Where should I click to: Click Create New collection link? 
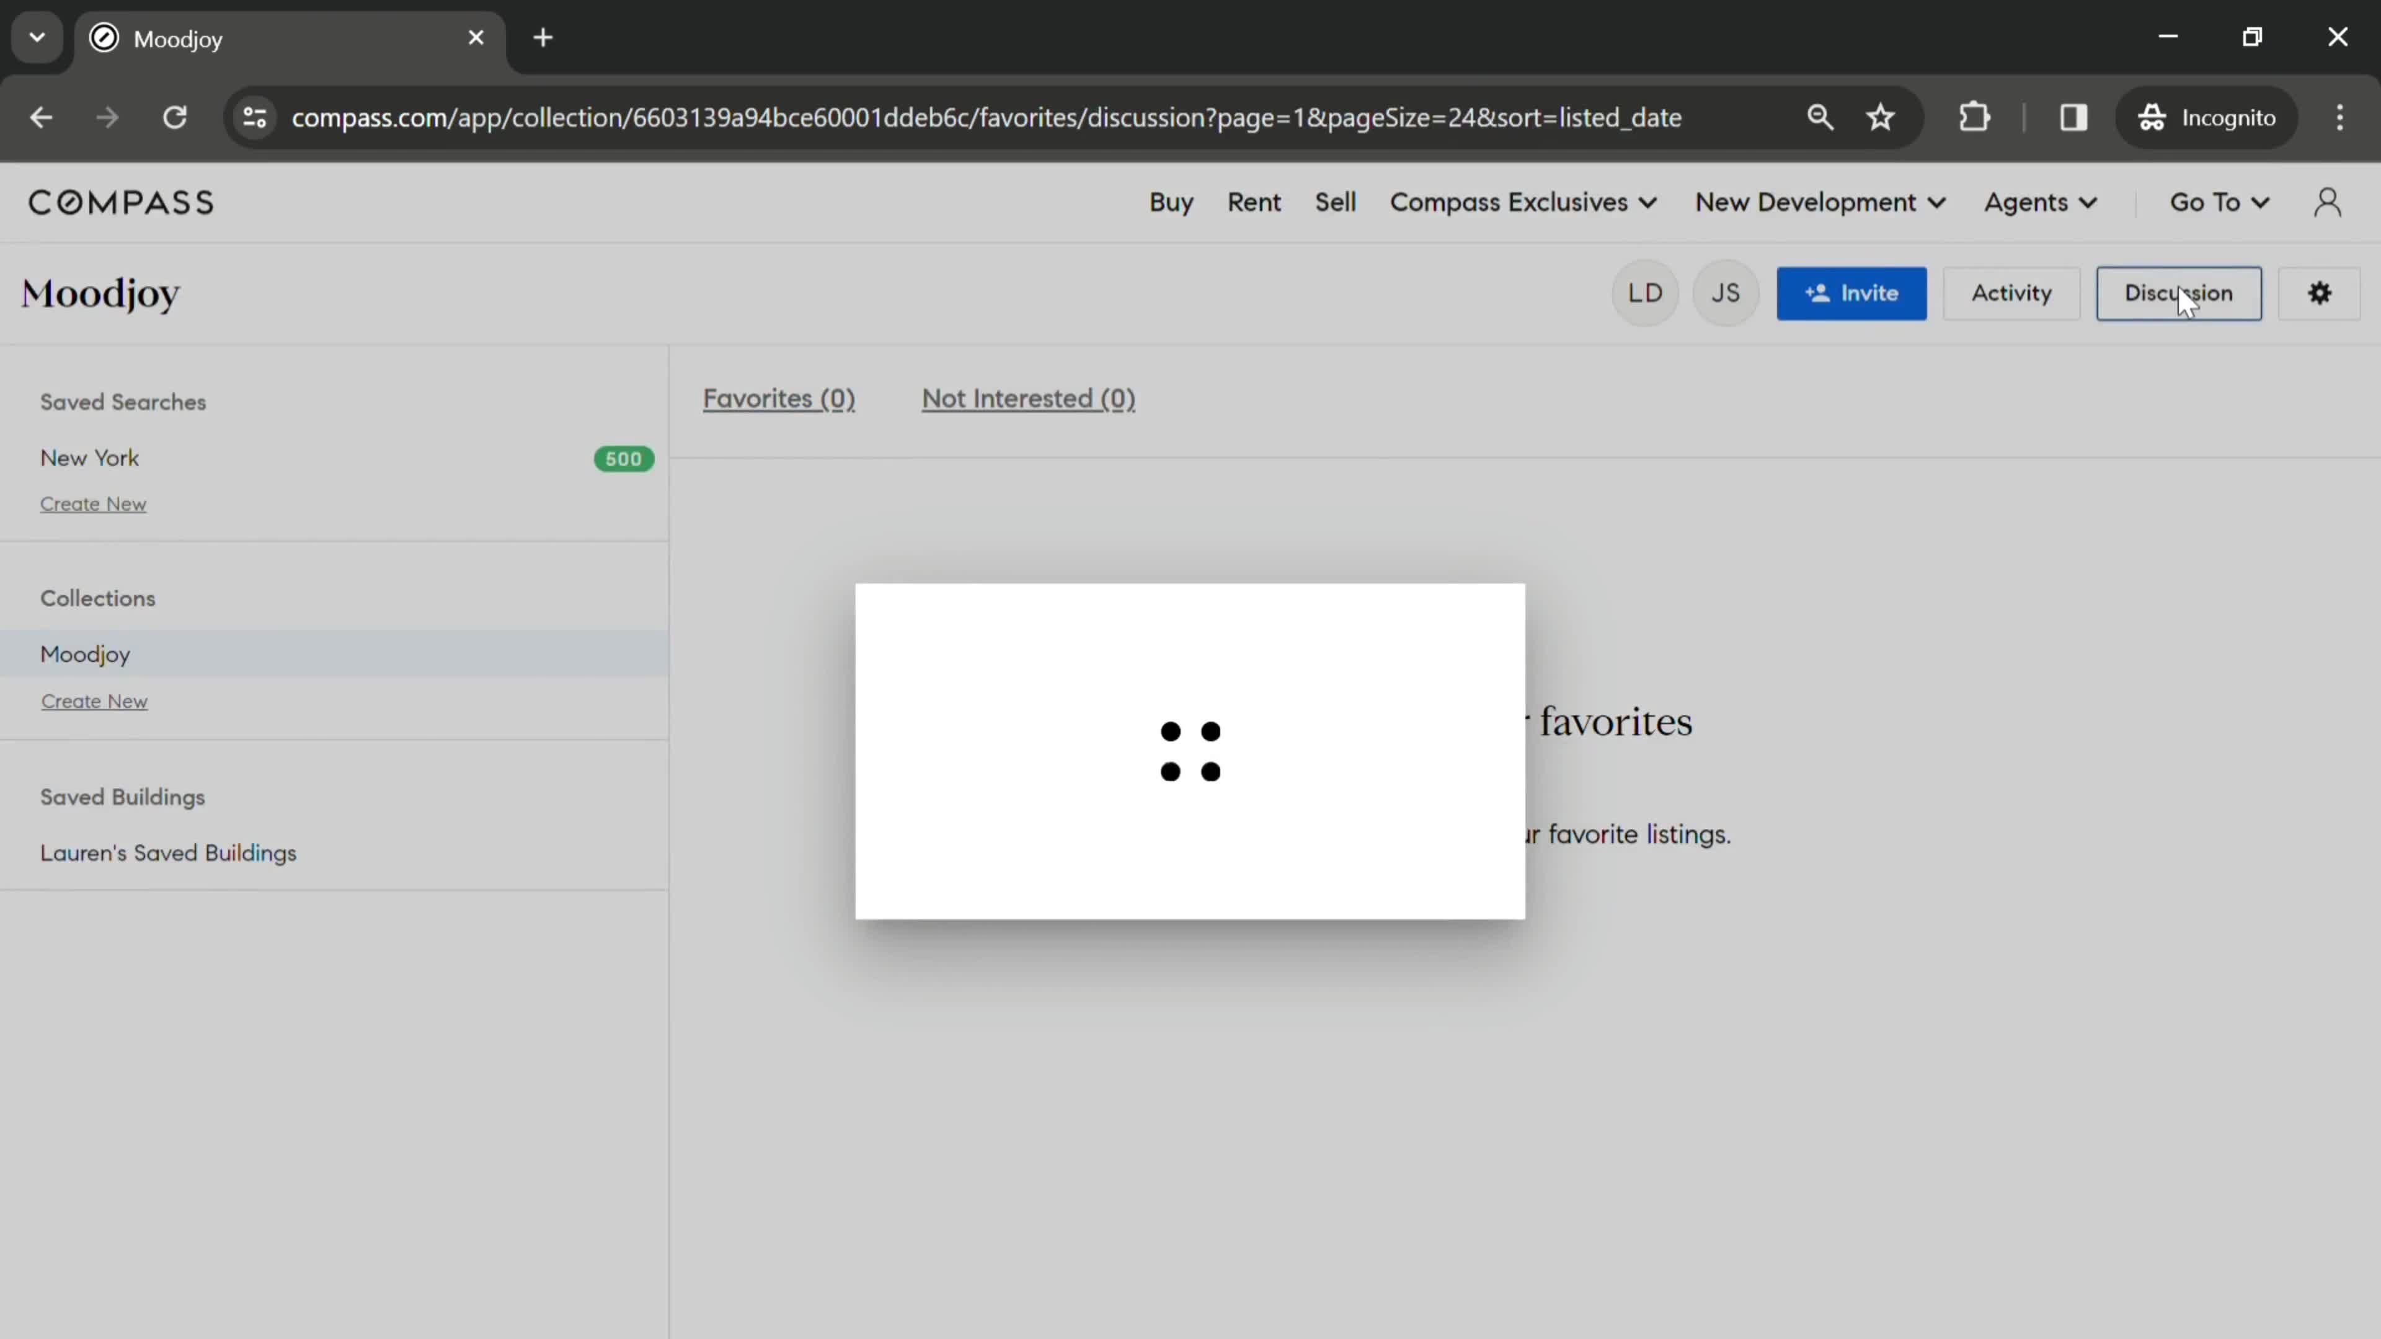(93, 701)
